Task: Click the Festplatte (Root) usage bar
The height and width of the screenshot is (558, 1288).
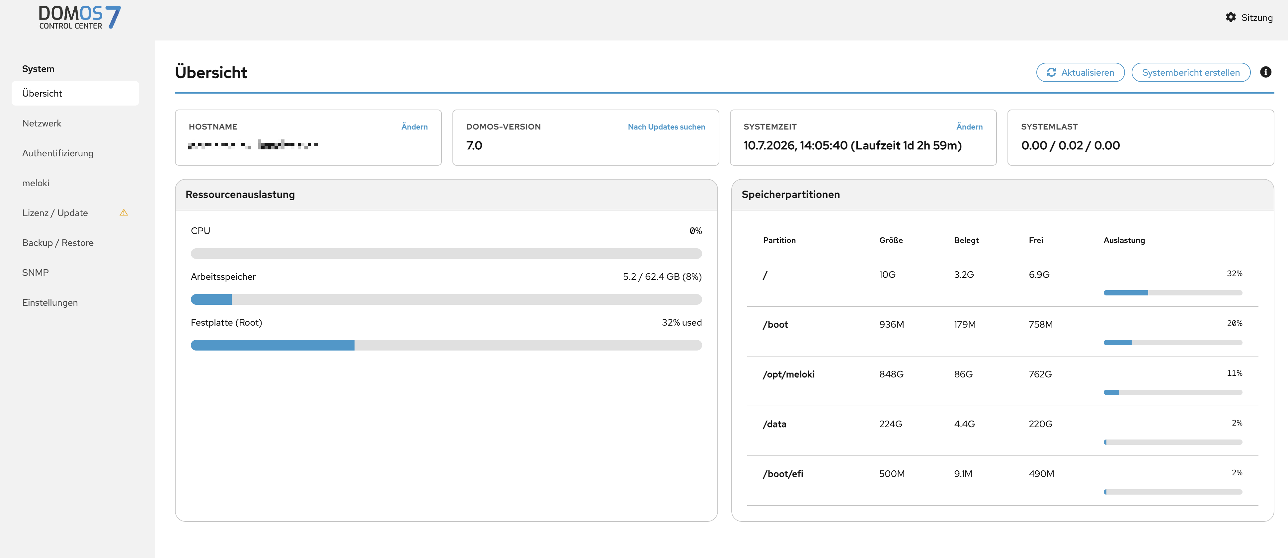Action: tap(446, 346)
